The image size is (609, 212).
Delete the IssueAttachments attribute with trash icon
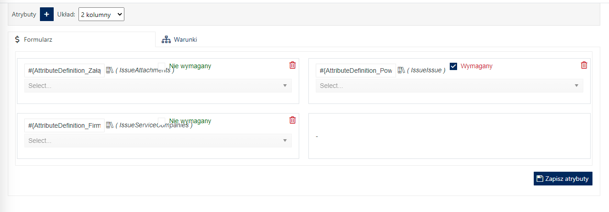coord(292,65)
